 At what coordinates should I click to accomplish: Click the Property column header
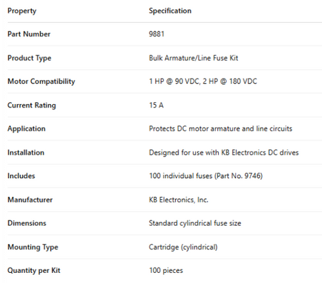coord(21,11)
